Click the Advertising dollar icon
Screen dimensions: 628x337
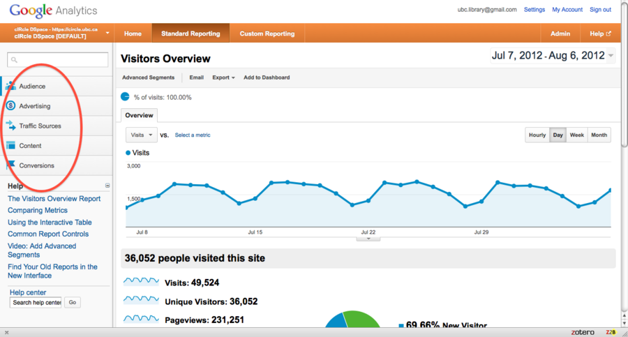11,106
